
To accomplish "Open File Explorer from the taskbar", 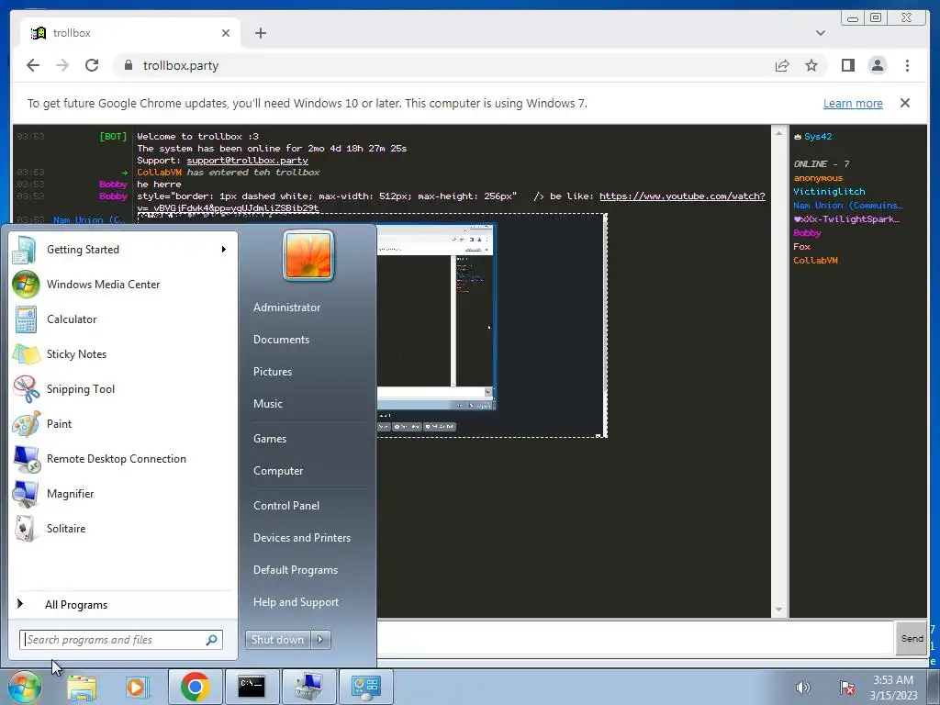I will click(82, 687).
